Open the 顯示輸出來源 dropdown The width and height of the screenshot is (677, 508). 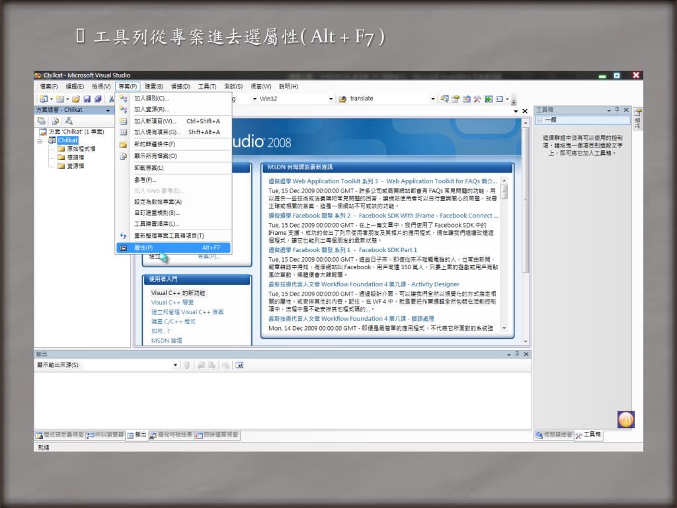click(x=175, y=365)
